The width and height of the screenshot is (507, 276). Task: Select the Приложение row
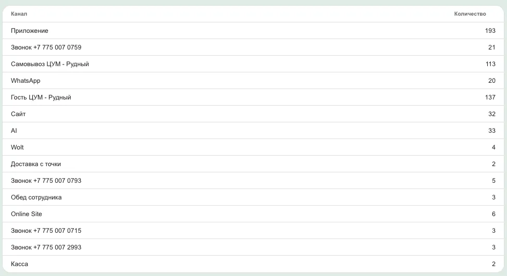(253, 31)
